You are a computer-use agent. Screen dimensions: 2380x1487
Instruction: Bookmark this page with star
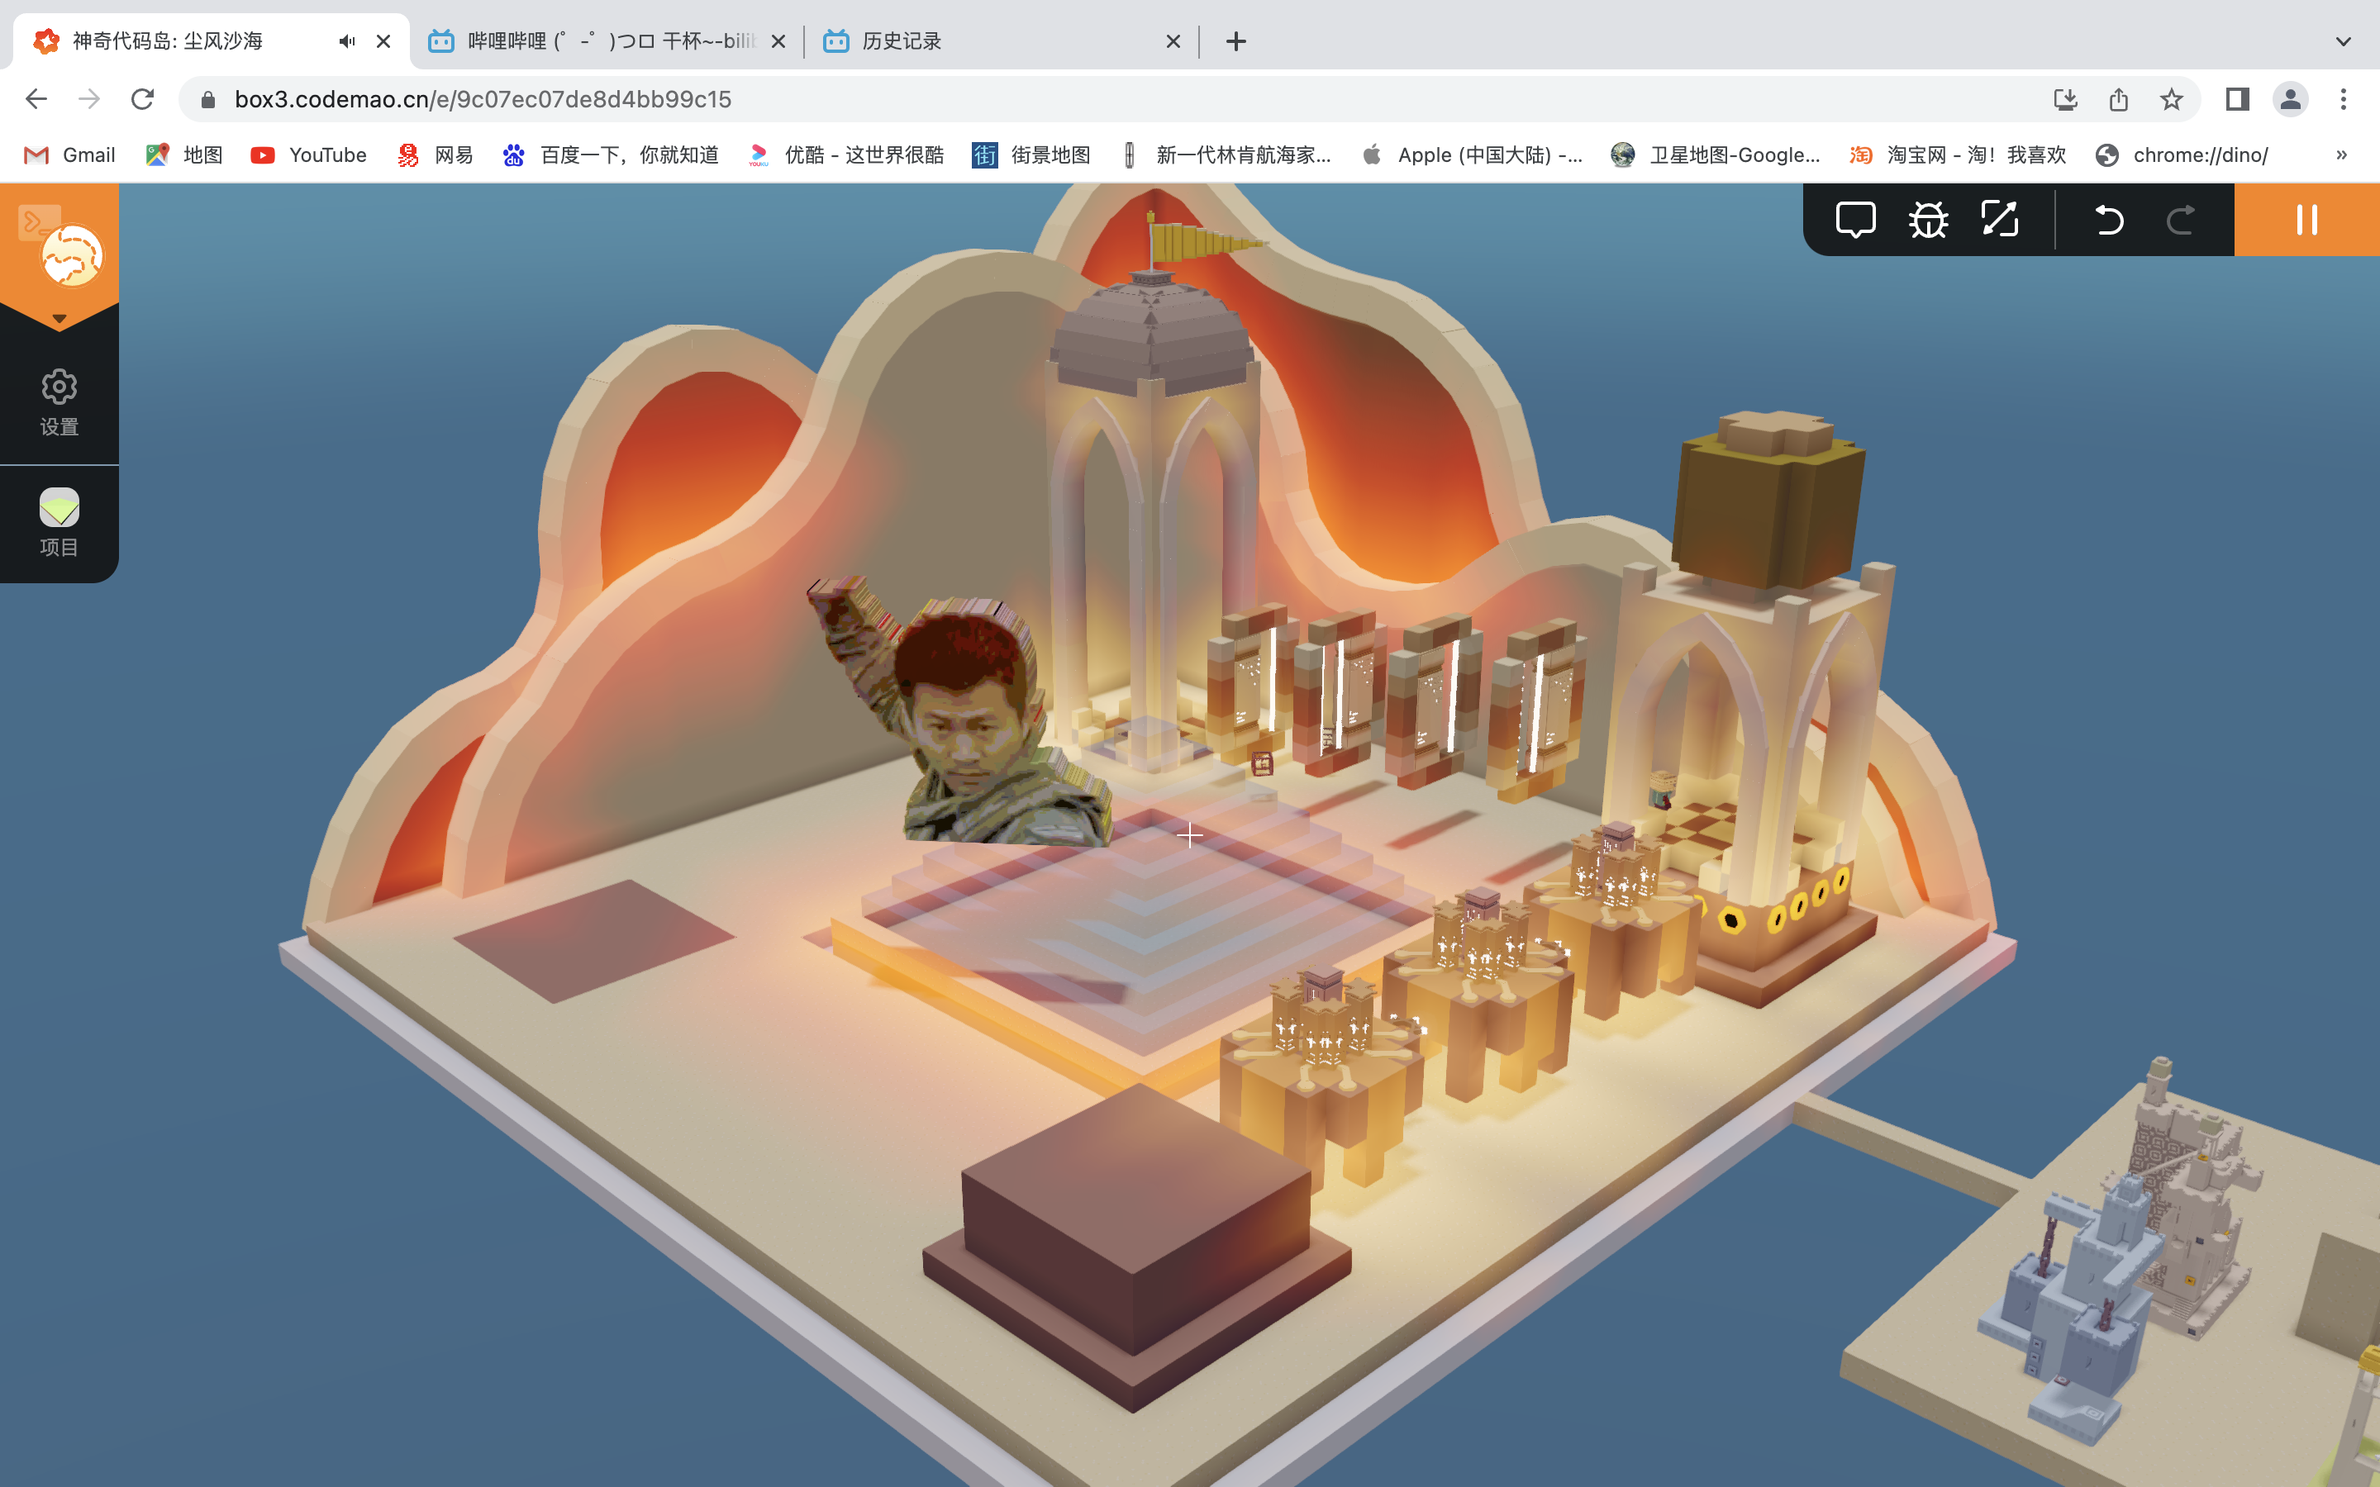2172,99
